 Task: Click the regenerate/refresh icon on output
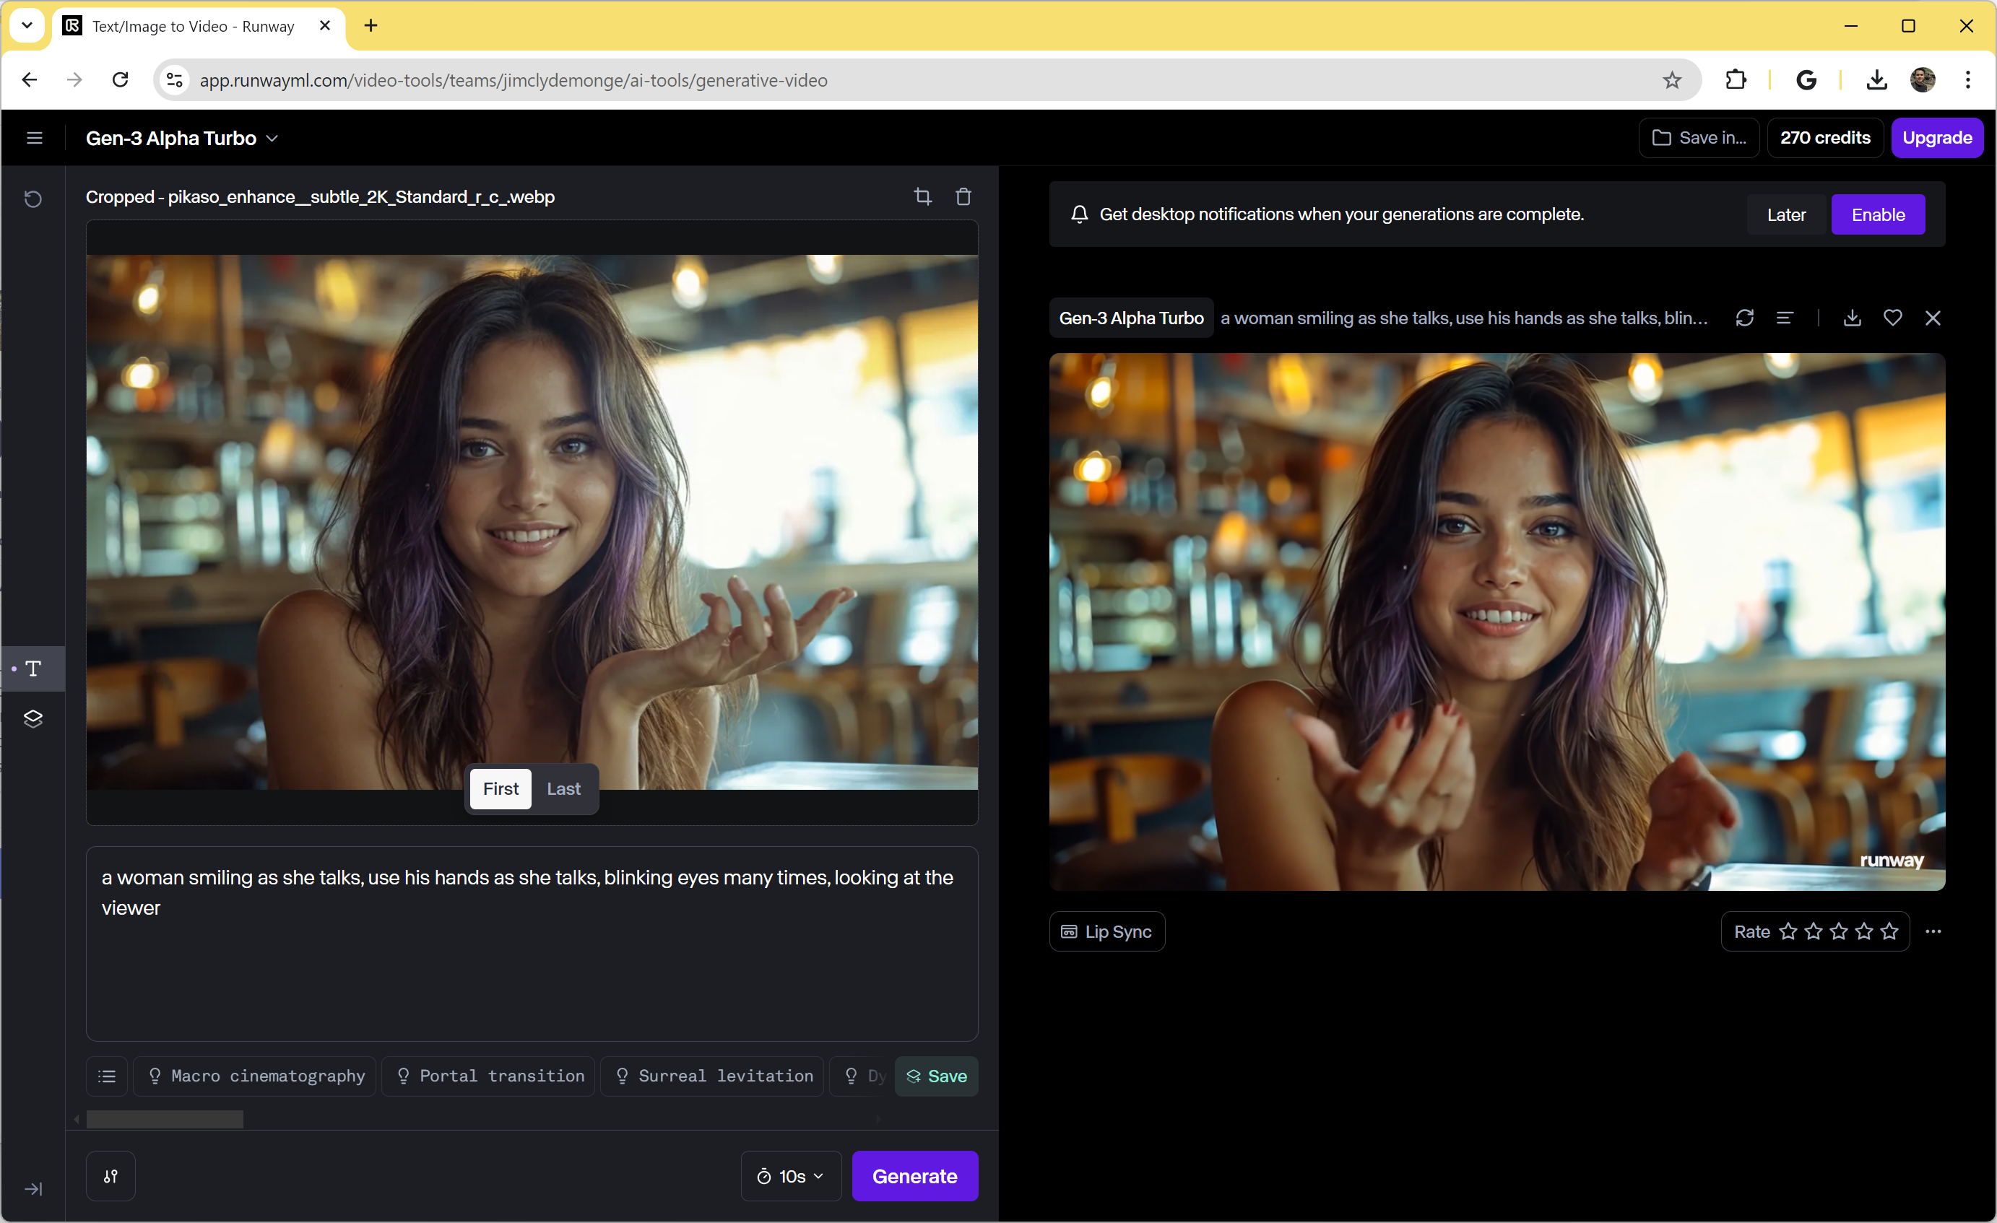tap(1744, 318)
